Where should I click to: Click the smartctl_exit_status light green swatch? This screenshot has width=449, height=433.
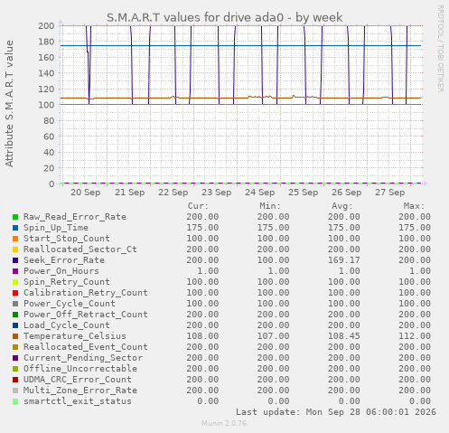(x=15, y=401)
